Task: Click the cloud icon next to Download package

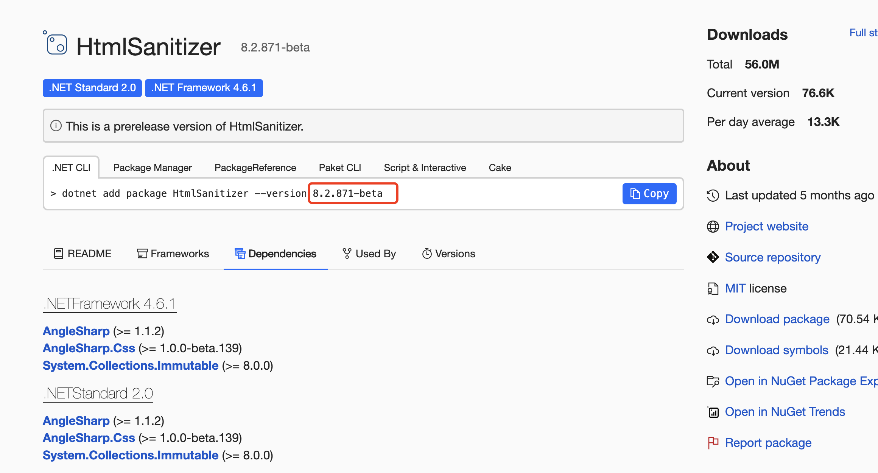Action: [713, 320]
